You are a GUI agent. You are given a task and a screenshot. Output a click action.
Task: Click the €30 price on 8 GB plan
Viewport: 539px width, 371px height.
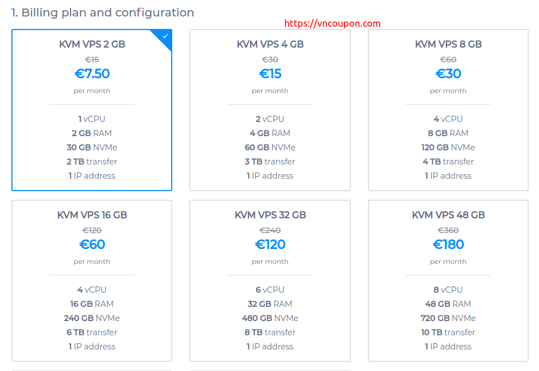point(448,74)
